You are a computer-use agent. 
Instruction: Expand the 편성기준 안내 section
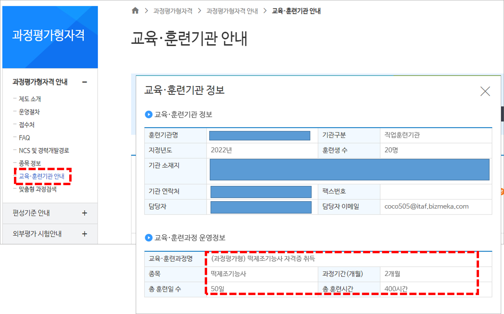[x=84, y=214]
